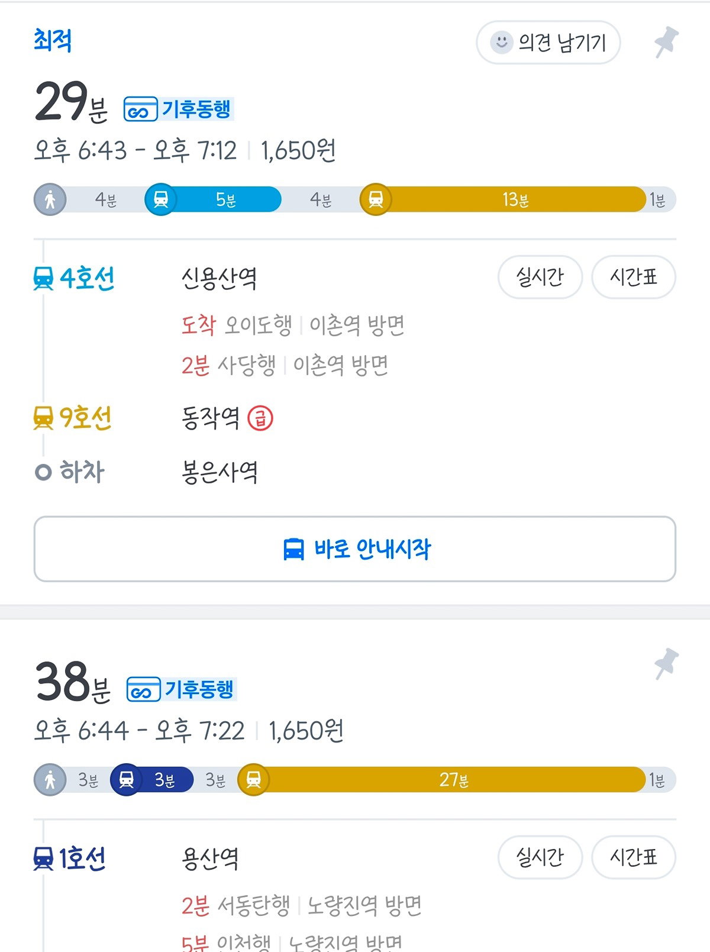Open 실시간 info for 신용산역
This screenshot has width=710, height=952.
pyautogui.click(x=540, y=277)
